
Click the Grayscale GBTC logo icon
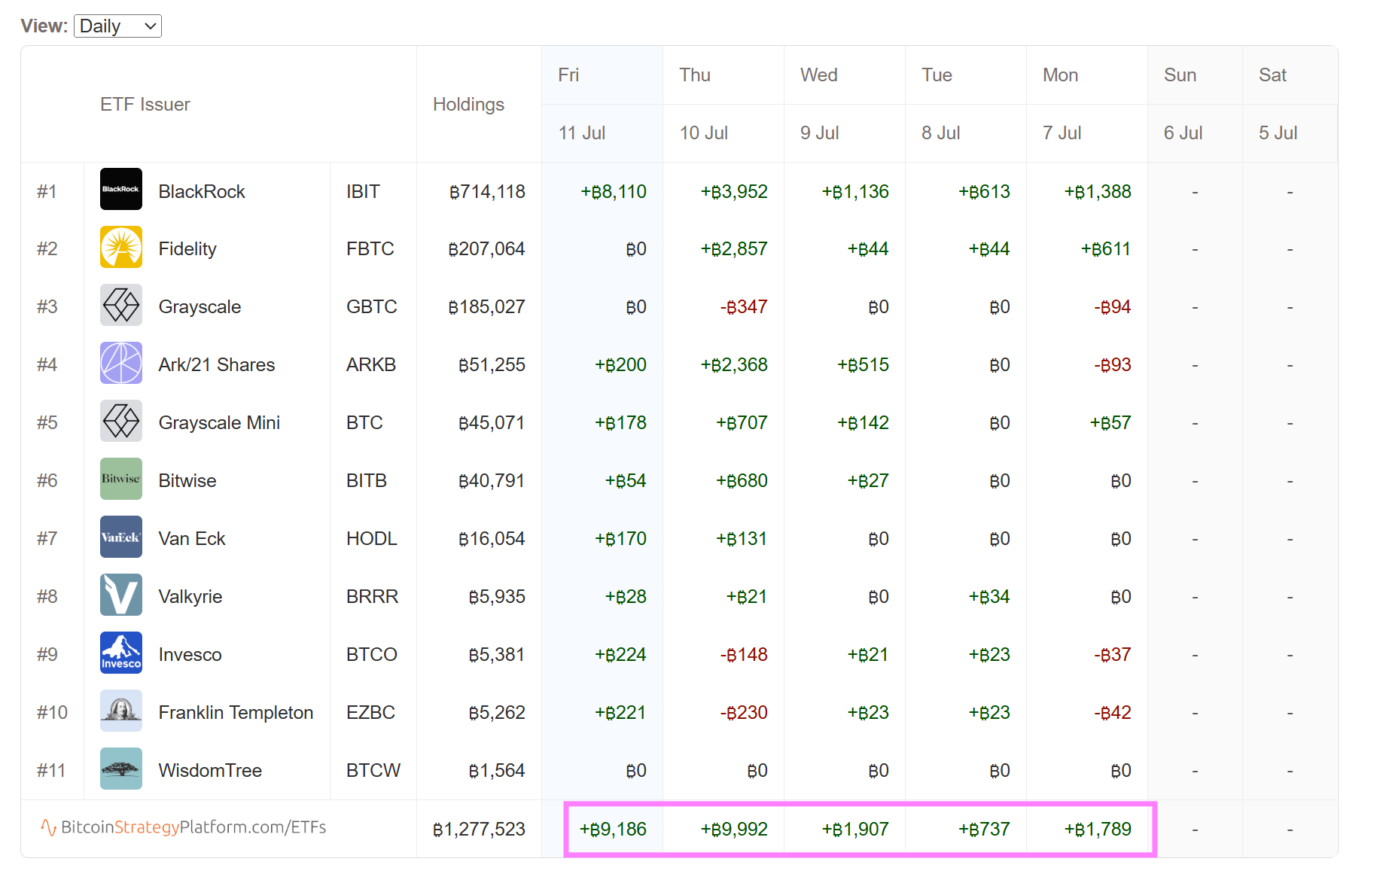(x=120, y=305)
